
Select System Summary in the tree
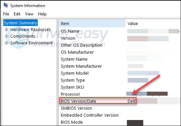[21, 23]
